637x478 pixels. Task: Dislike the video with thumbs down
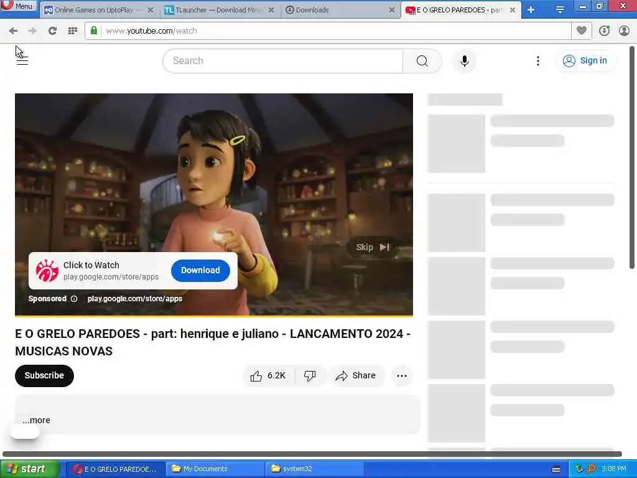pyautogui.click(x=310, y=375)
